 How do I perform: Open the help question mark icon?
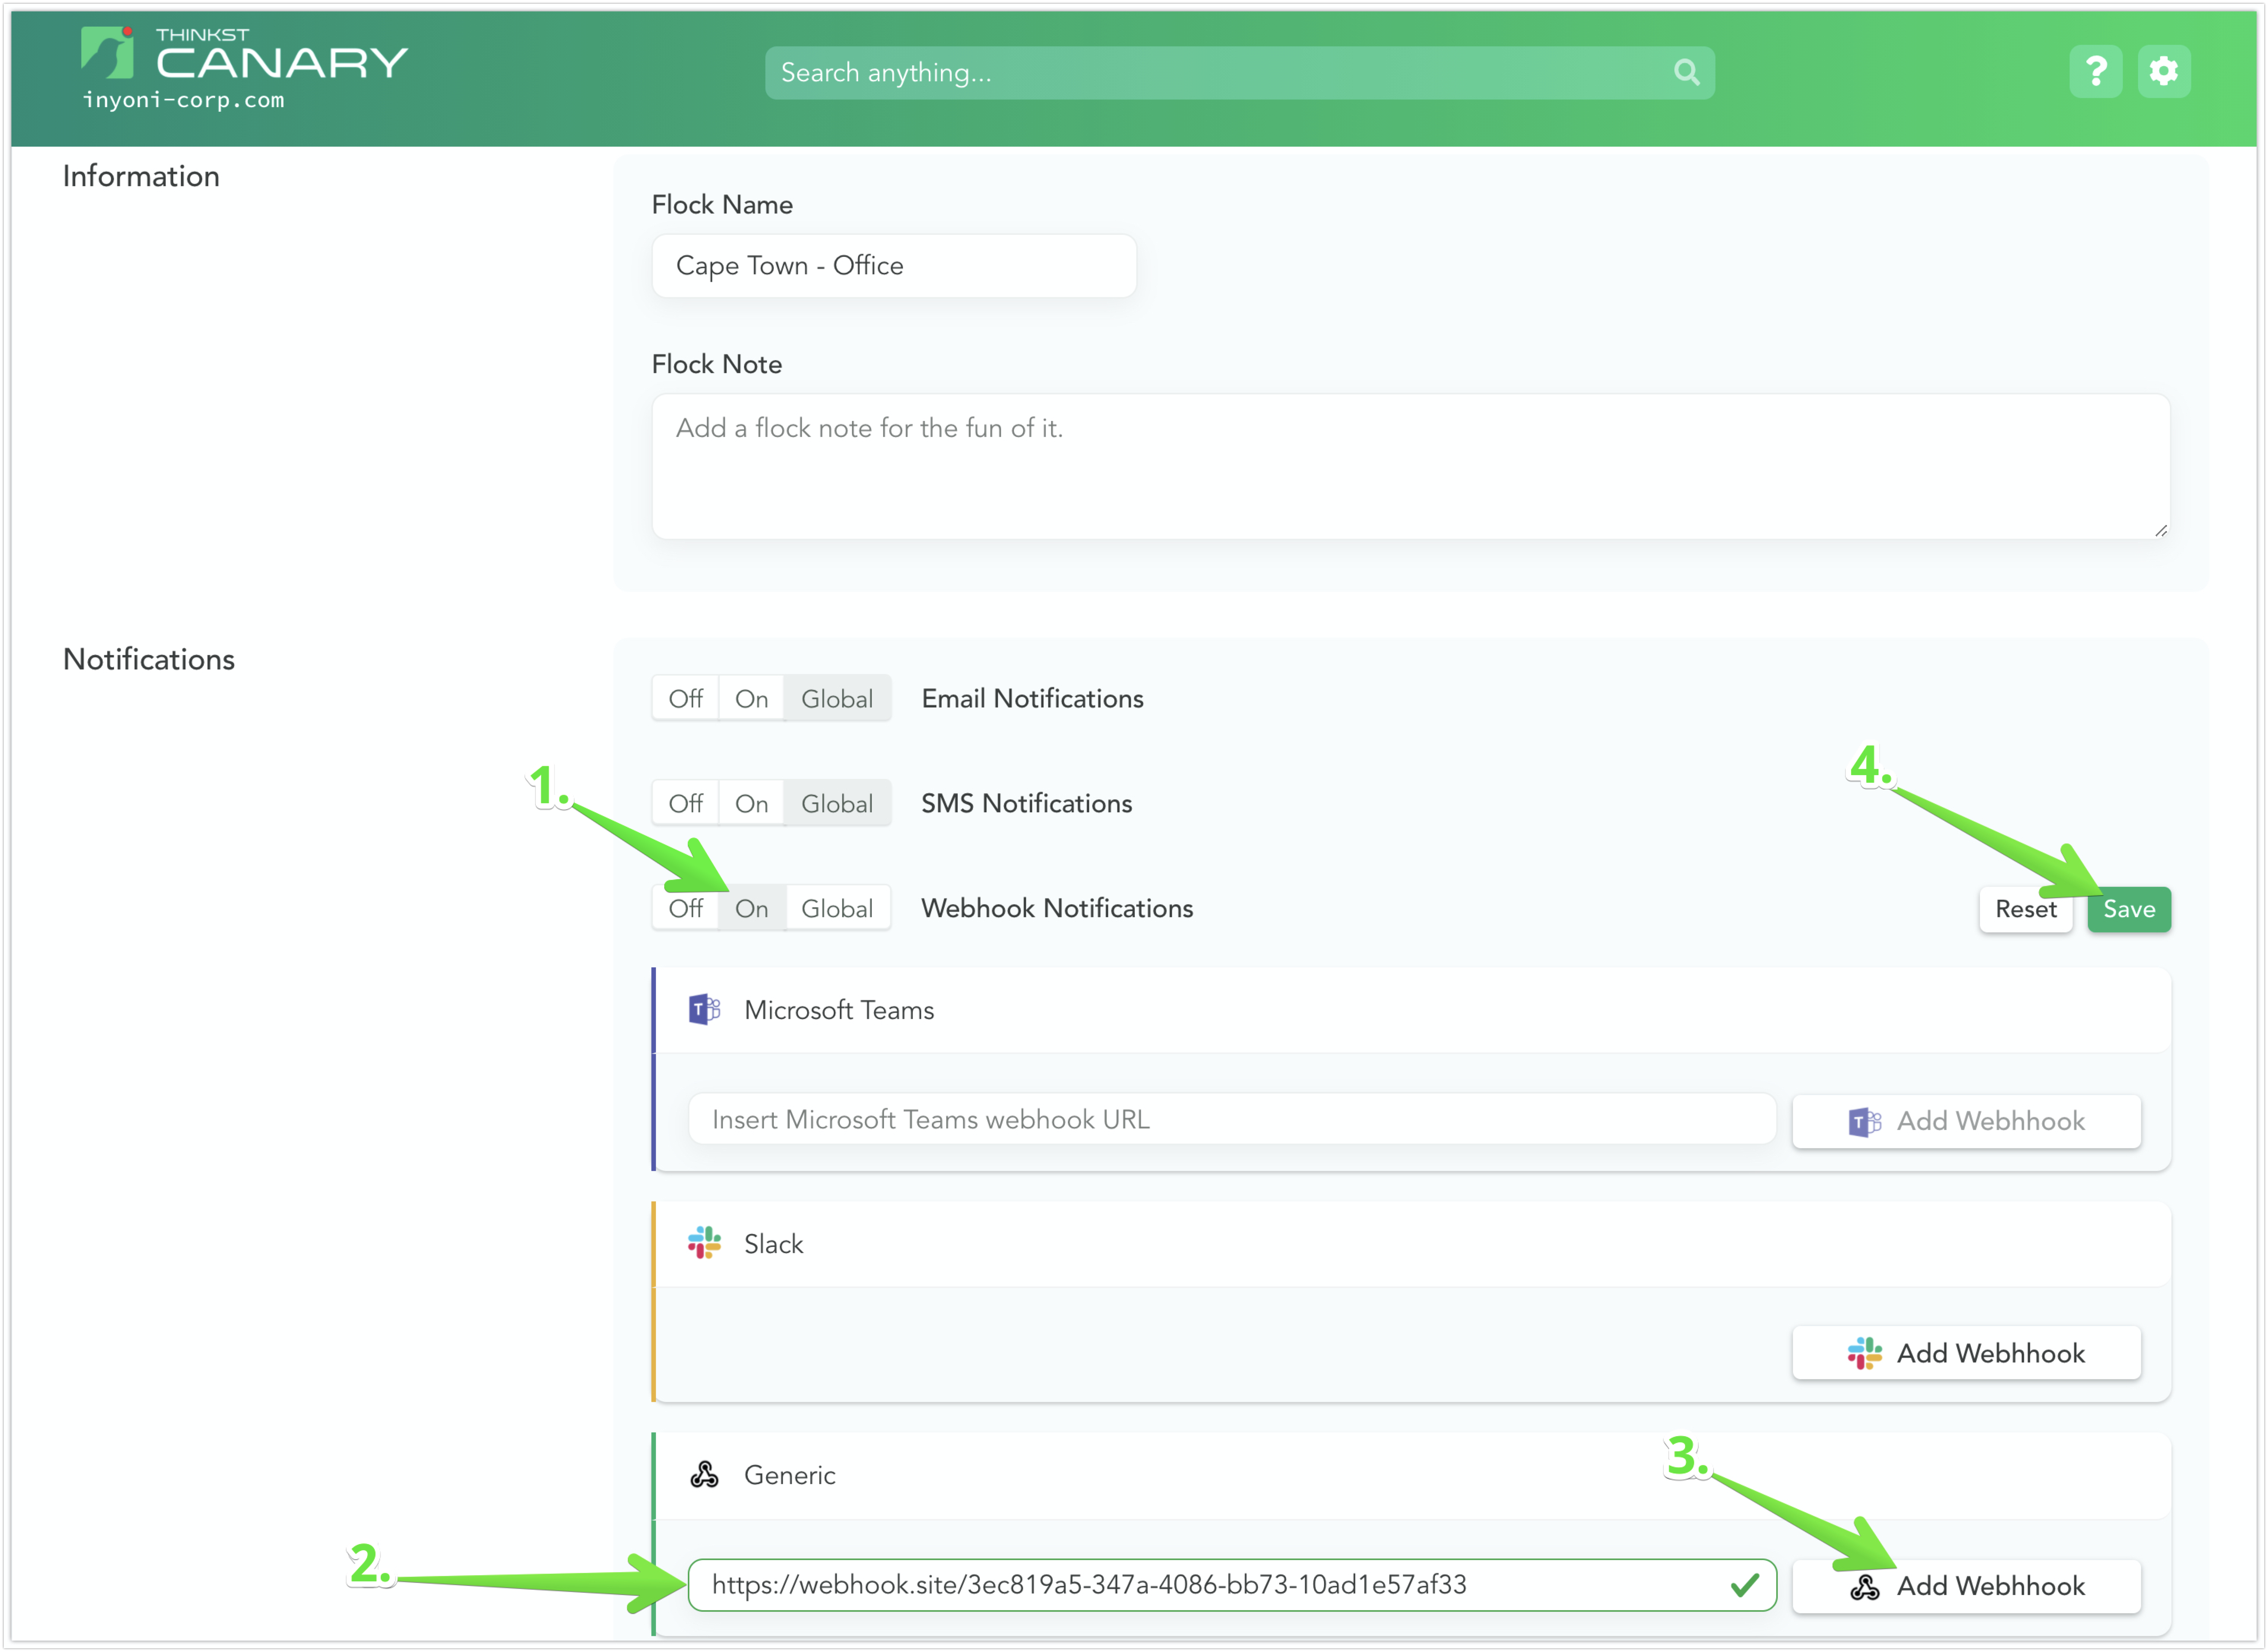coord(2096,71)
